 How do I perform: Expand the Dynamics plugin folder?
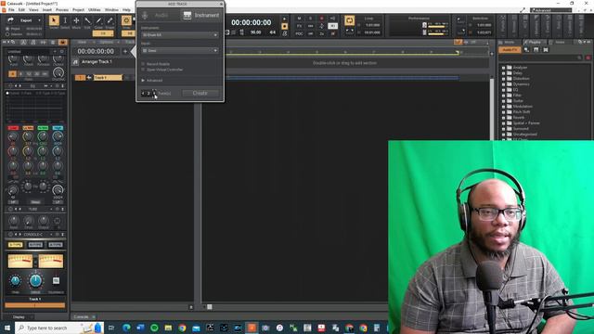point(503,84)
